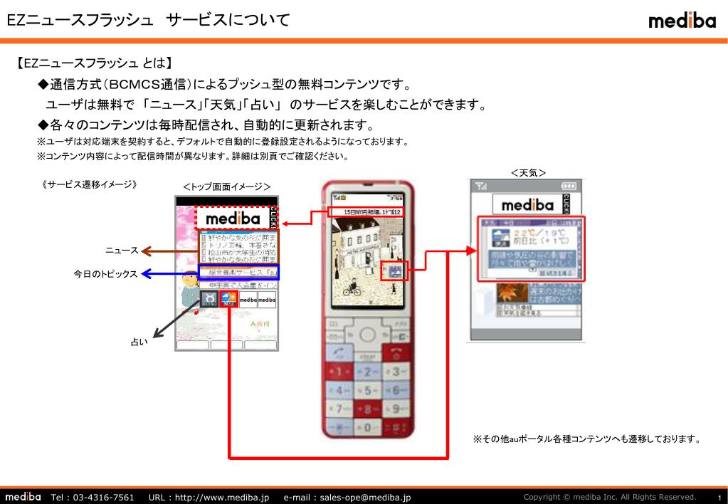Click keypad key 3 on the phone
The width and height of the screenshot is (728, 504).
pyautogui.click(x=396, y=372)
